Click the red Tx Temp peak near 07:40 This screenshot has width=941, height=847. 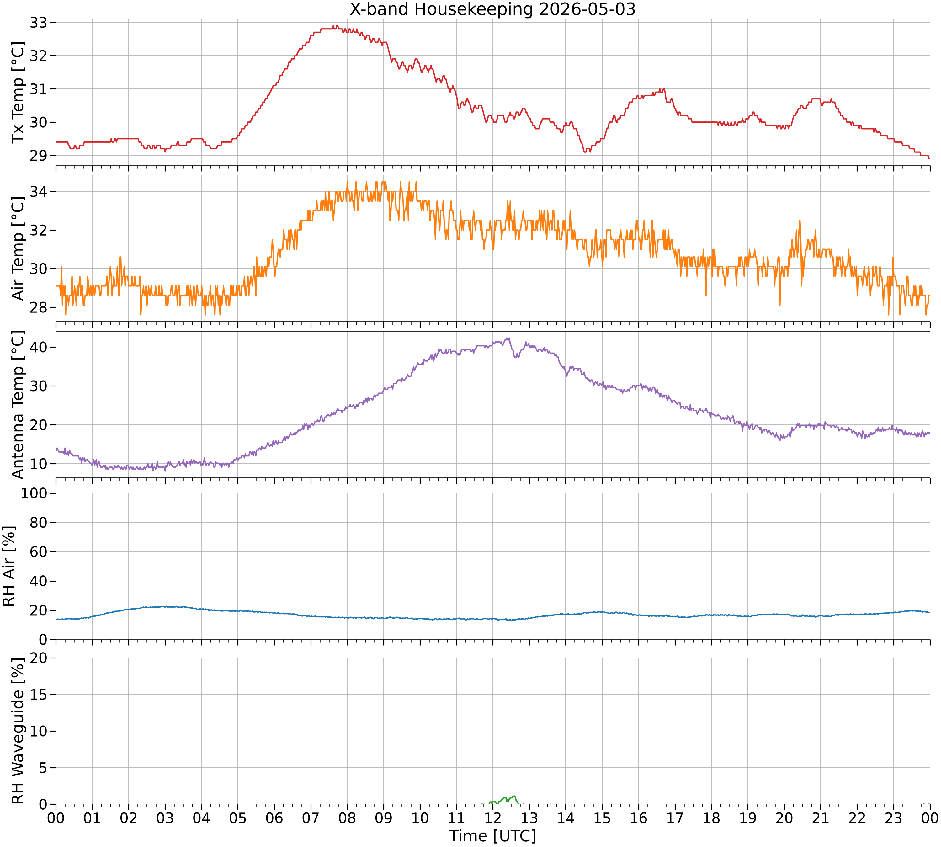[x=335, y=27]
